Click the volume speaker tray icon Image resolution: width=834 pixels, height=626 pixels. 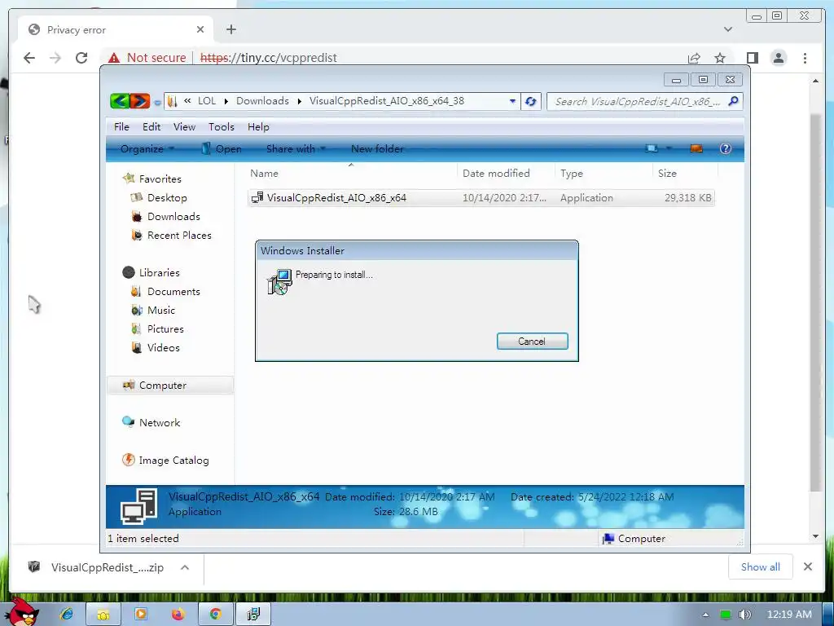(745, 615)
